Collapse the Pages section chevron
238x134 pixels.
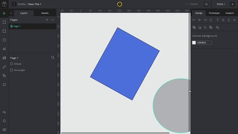(52, 20)
